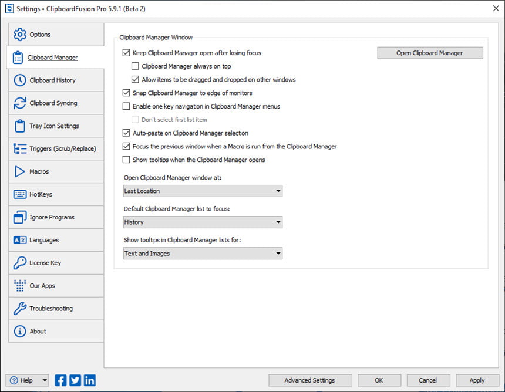Click the Tray Icon Settings clipboard icon
Image resolution: width=505 pixels, height=392 pixels.
coord(19,126)
